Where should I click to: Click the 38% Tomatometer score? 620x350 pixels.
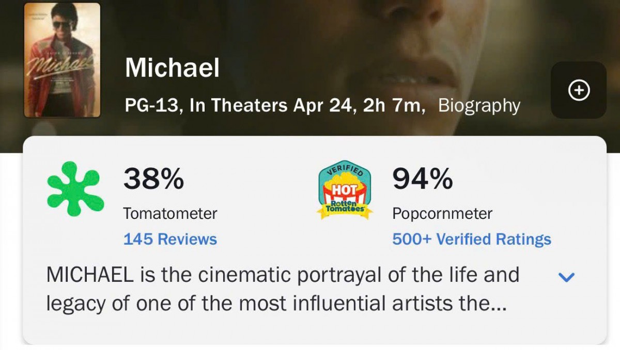pyautogui.click(x=153, y=179)
